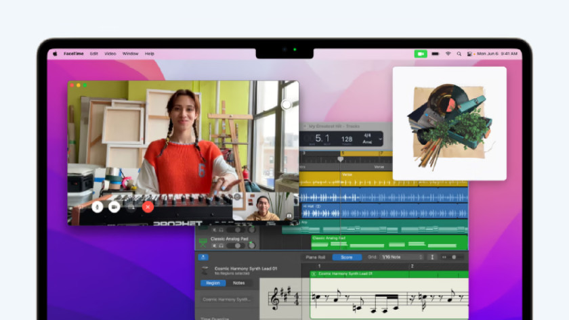Open the Window menu

[x=130, y=53]
